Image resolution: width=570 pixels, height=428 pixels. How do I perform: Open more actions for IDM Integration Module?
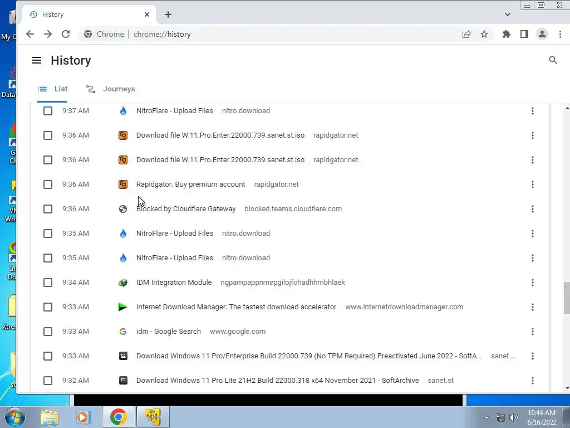click(x=533, y=283)
